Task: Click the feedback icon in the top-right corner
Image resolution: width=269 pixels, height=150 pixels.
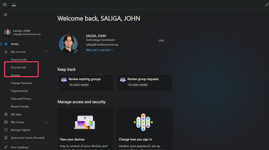Action: [267, 4]
